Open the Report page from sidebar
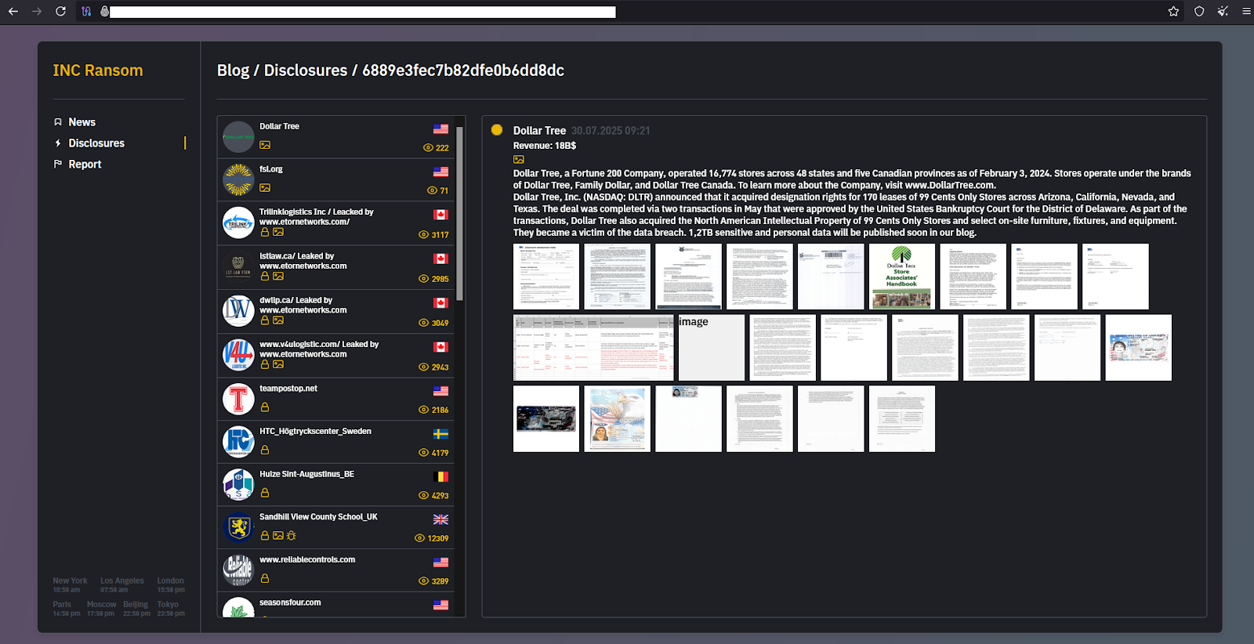Image resolution: width=1254 pixels, height=644 pixels. 85,165
